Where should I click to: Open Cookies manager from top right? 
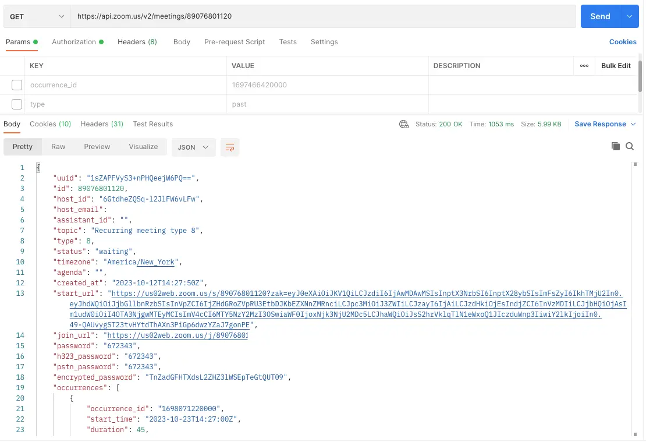pos(623,41)
